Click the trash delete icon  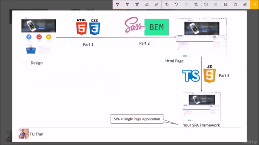[x=216, y=4]
